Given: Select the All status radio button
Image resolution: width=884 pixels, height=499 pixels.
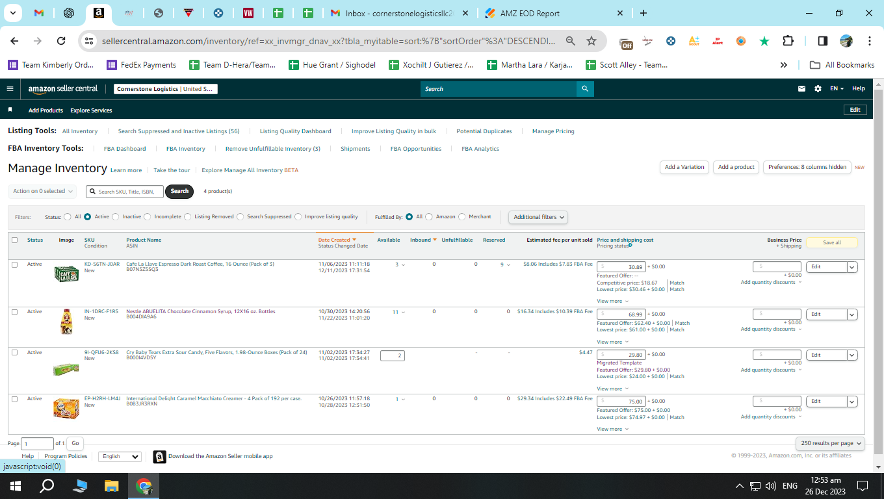Looking at the screenshot, I should tap(68, 217).
